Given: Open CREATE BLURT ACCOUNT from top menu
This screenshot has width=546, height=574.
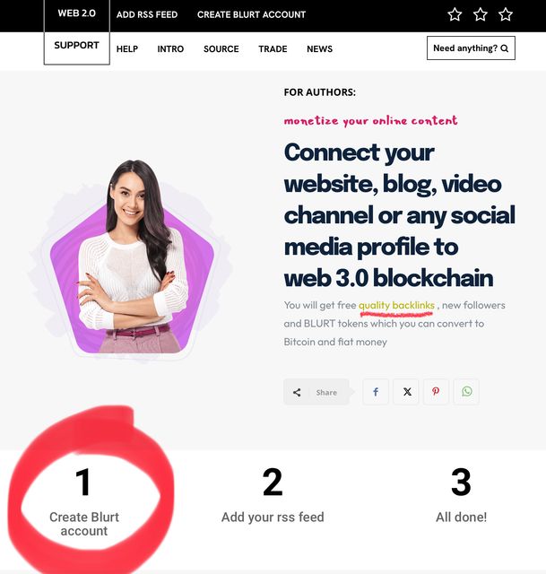Looking at the screenshot, I should pos(251,14).
